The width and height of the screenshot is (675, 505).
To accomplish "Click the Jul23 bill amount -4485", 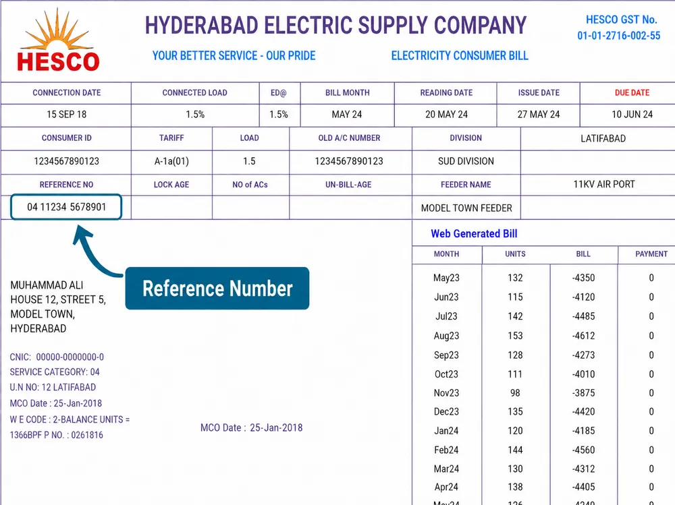I will pos(583,316).
